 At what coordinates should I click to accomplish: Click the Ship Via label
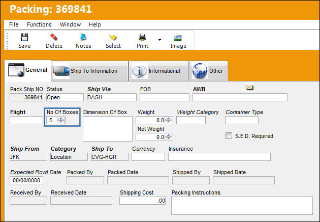99,89
